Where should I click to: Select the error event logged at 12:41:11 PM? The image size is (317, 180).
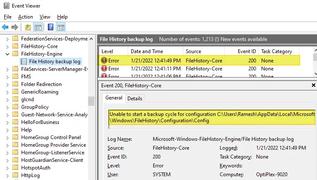point(199,69)
